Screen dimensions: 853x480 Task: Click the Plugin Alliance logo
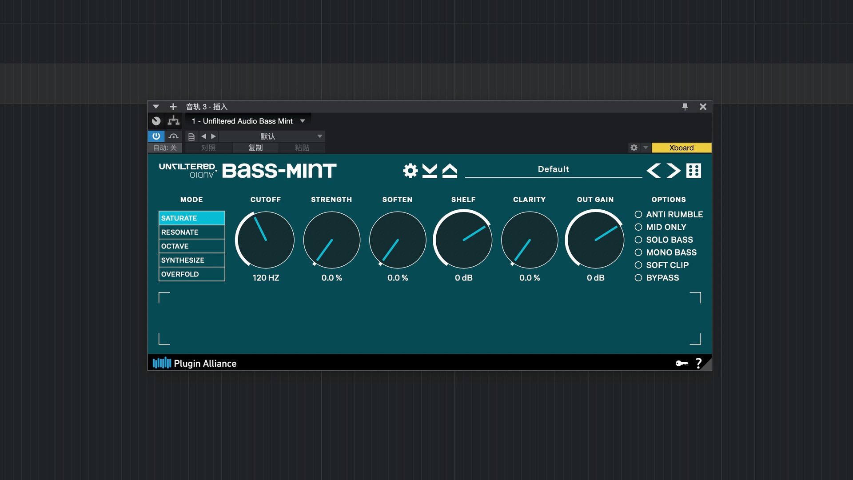(195, 364)
